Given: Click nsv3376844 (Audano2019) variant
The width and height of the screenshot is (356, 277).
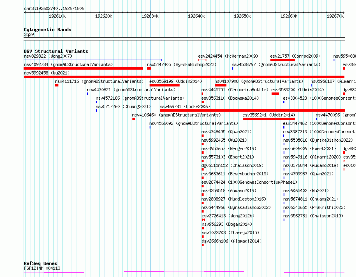Looking at the screenshot, I should pos(311,165).
